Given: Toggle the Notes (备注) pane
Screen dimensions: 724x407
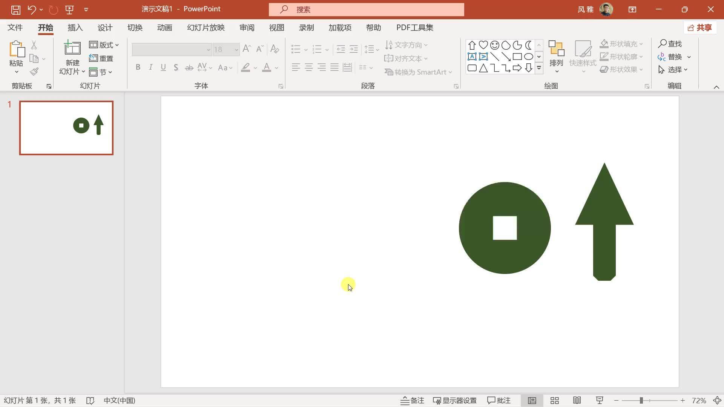Looking at the screenshot, I should [412, 401].
